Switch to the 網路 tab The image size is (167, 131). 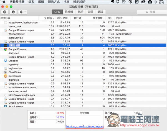click(100, 12)
